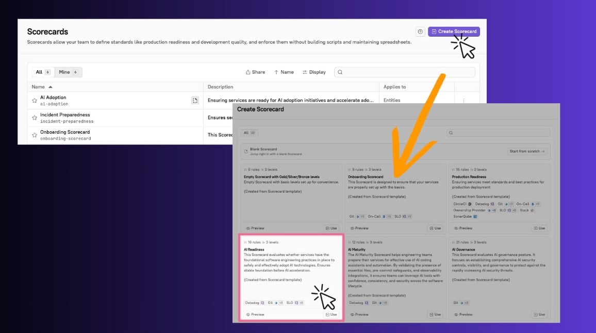The height and width of the screenshot is (333, 596).
Task: Switch to the All scorecards tab
Action: [x=43, y=72]
